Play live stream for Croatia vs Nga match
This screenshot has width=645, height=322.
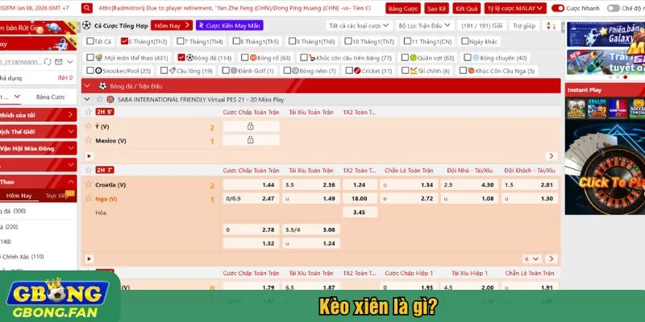click(89, 258)
